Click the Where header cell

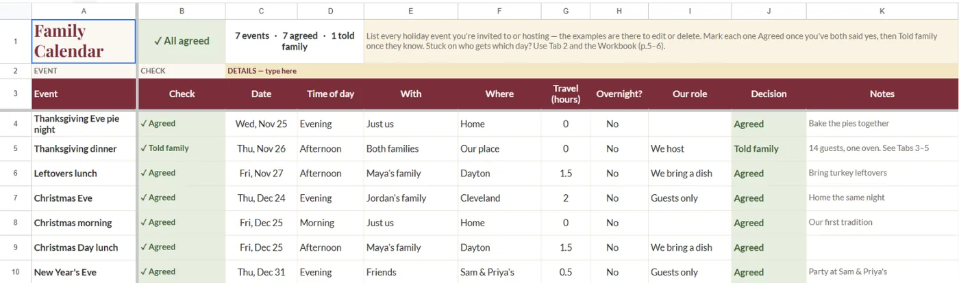pyautogui.click(x=499, y=94)
